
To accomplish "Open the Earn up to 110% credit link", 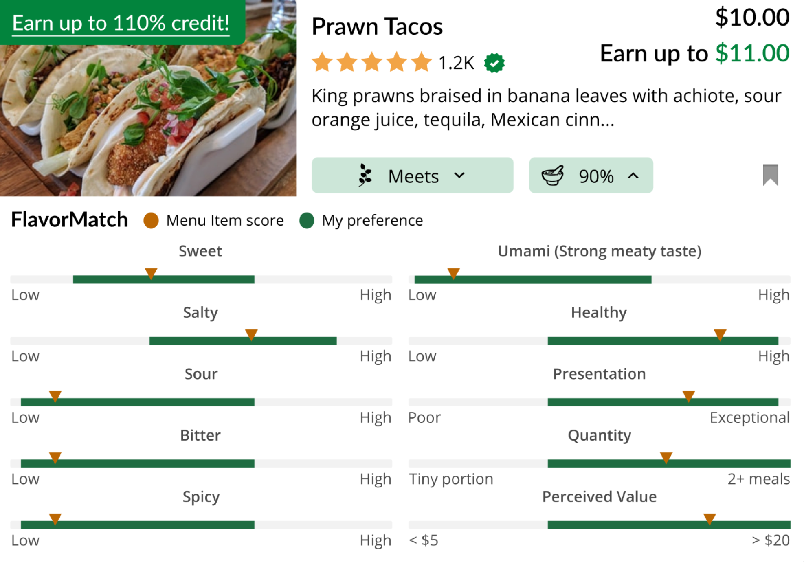I will click(121, 23).
